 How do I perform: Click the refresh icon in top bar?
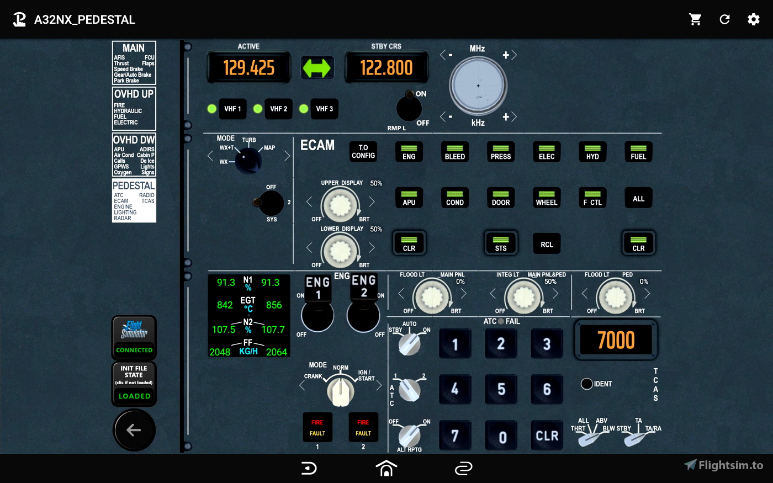click(x=724, y=19)
